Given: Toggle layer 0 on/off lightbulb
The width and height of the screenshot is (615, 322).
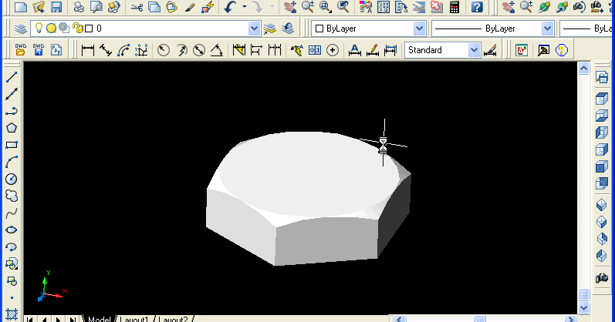Looking at the screenshot, I should click(39, 28).
